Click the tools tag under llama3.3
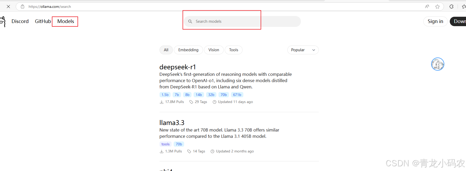 [x=166, y=144]
